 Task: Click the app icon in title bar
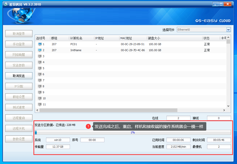tap(6, 4)
